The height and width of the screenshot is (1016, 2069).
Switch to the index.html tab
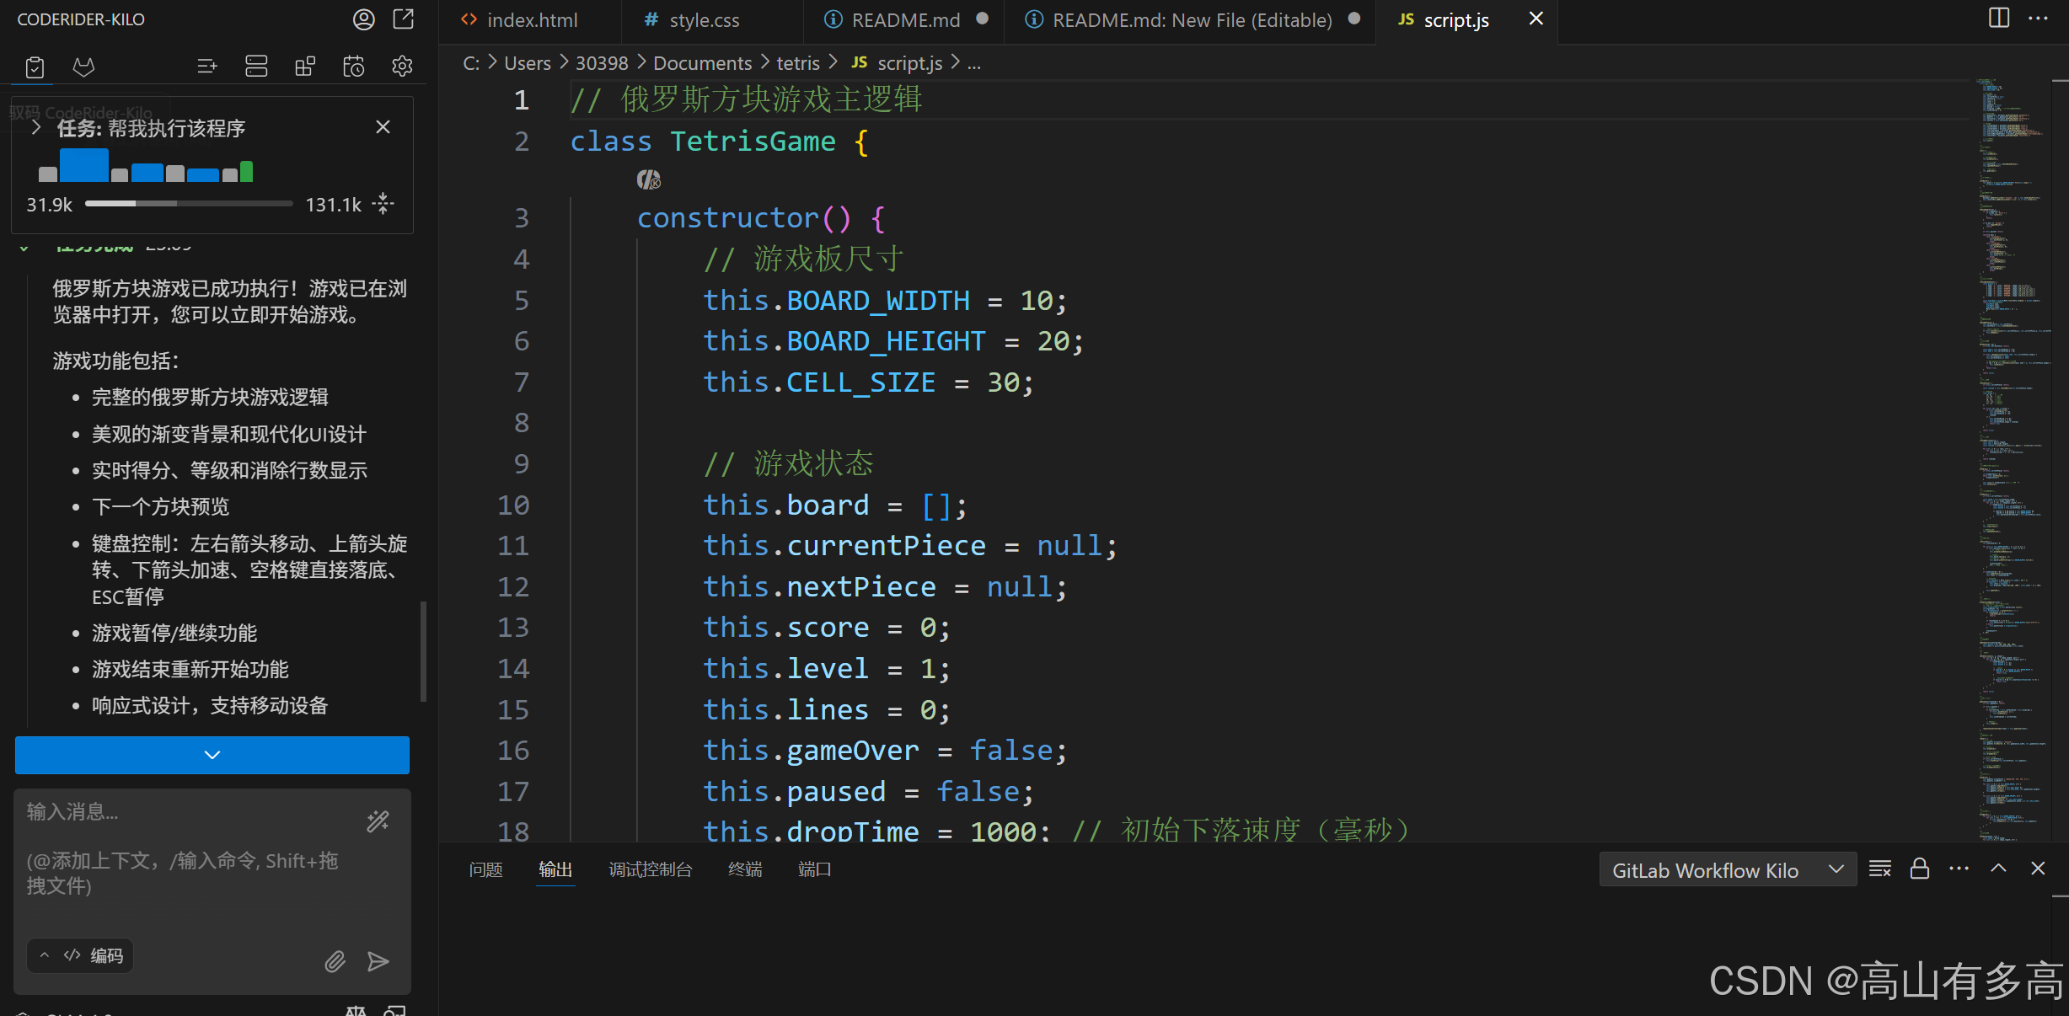(x=531, y=20)
